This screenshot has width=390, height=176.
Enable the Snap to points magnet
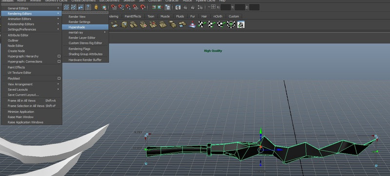[x=128, y=7]
